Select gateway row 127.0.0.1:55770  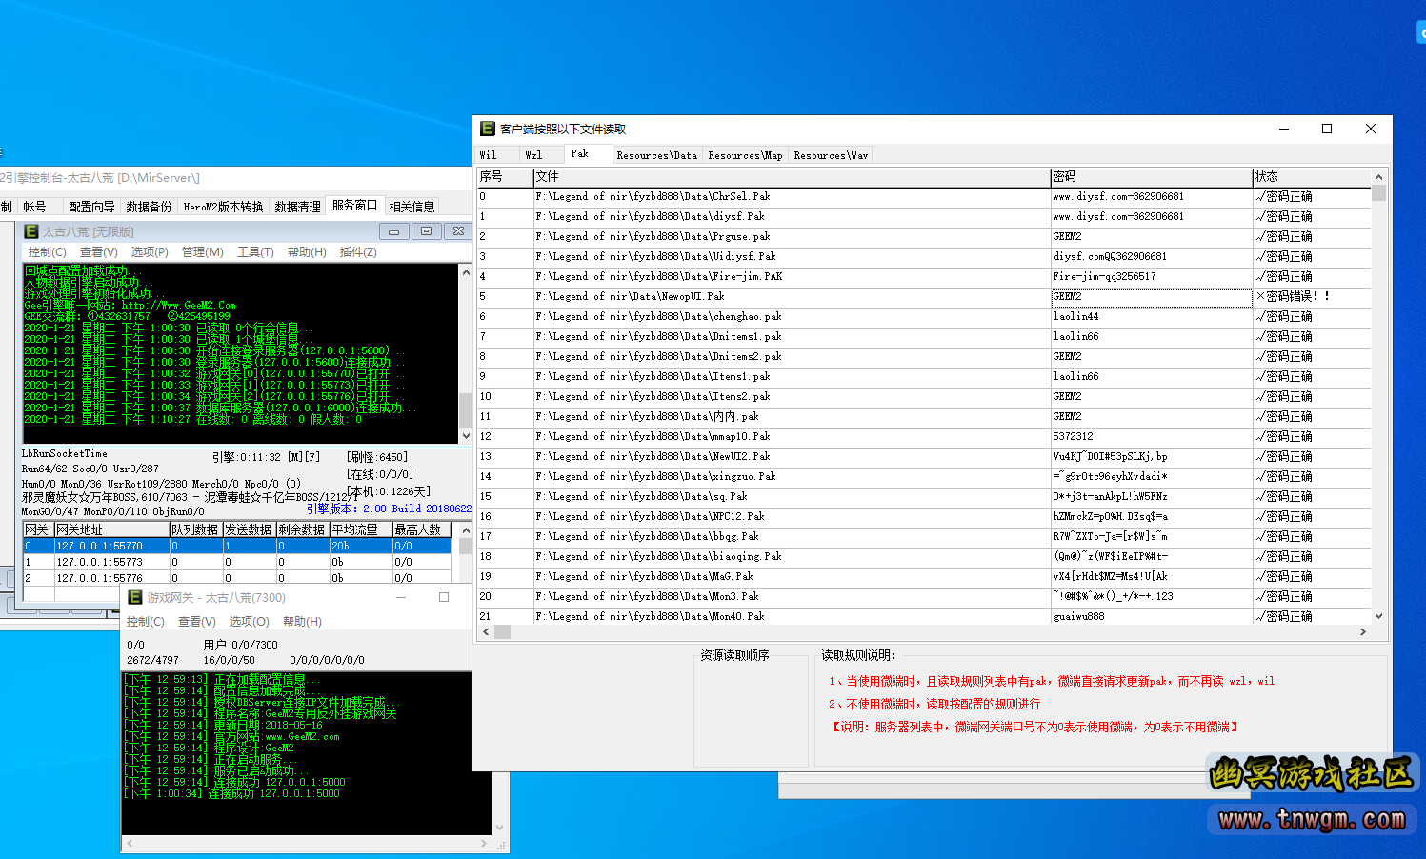coord(237,547)
